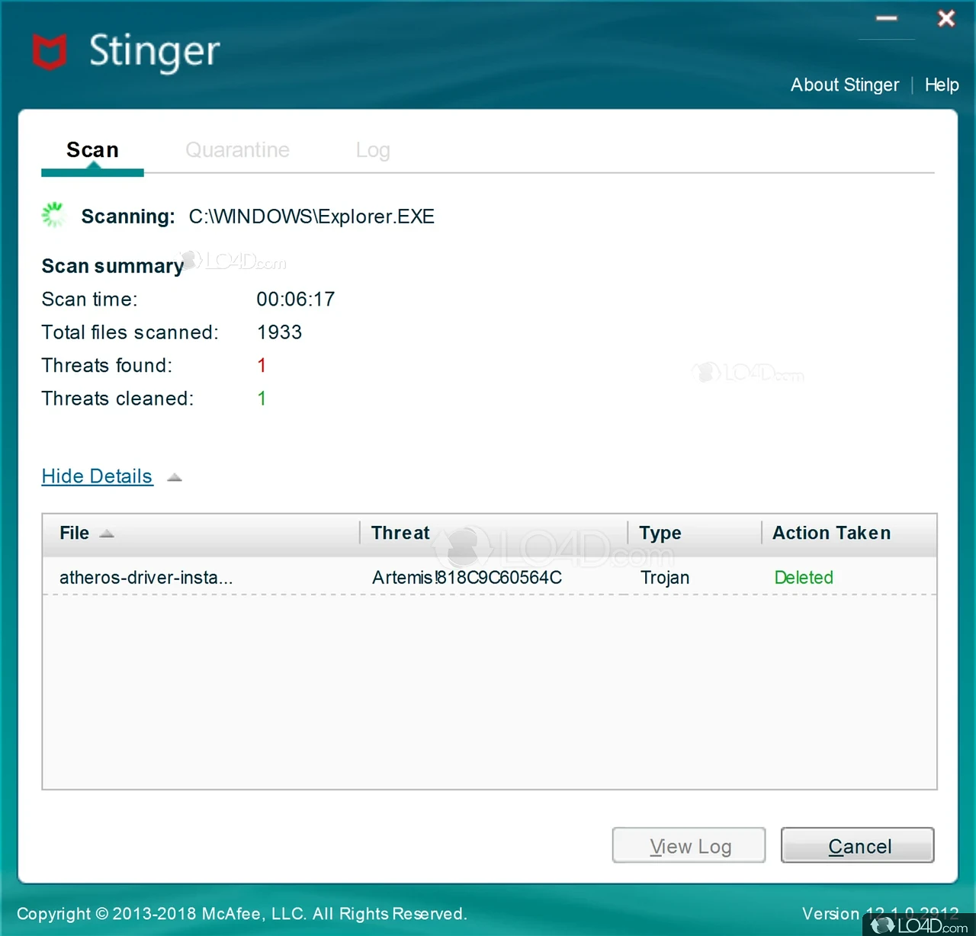Viewport: 976px width, 936px height.
Task: Click the total files scanned value 1933
Action: point(280,332)
